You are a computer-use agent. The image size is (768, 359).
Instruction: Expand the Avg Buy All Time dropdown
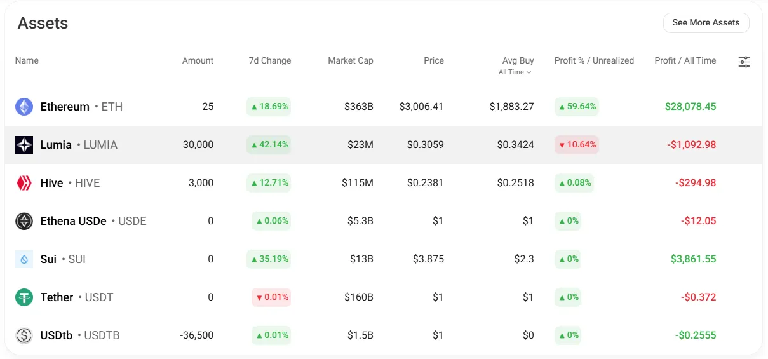coord(515,72)
